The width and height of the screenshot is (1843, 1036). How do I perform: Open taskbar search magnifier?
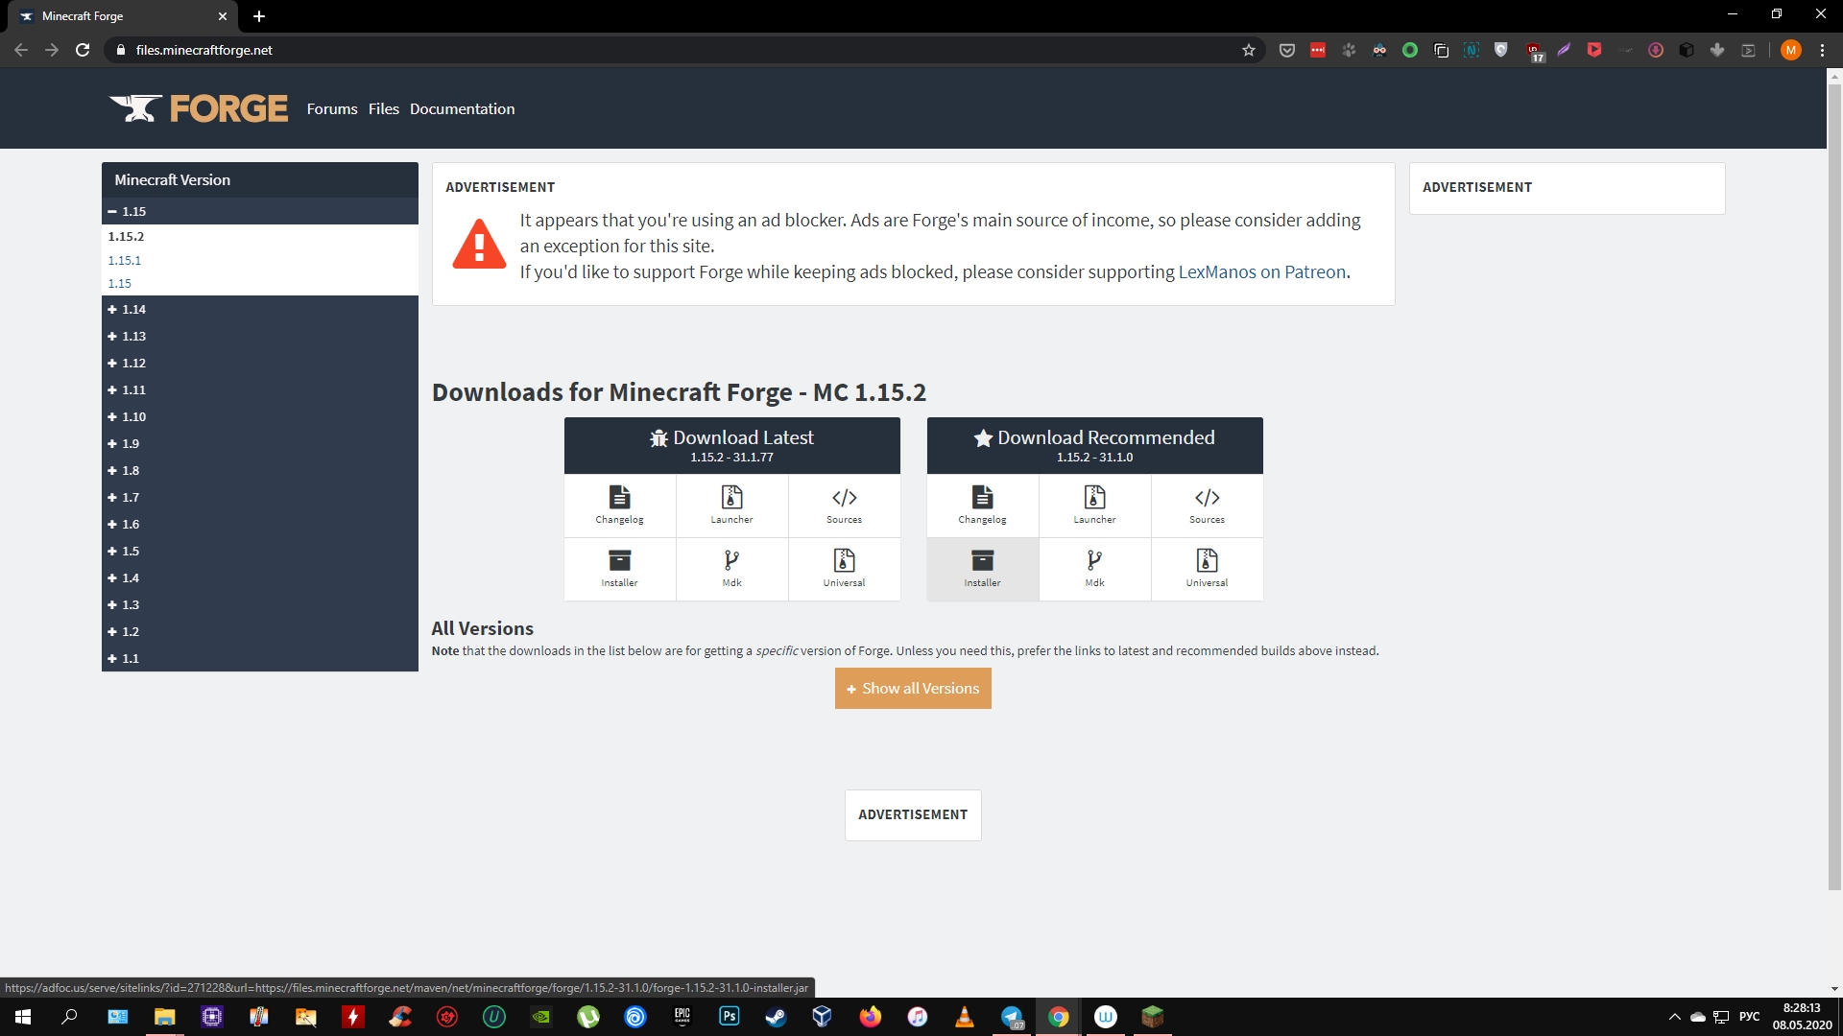click(x=69, y=1017)
